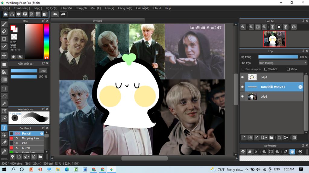Open the cloud icon in top toolbar

coord(5,14)
